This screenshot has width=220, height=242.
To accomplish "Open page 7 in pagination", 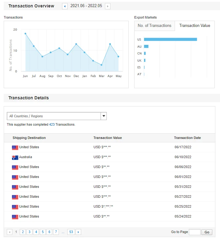I will [x=56, y=232].
